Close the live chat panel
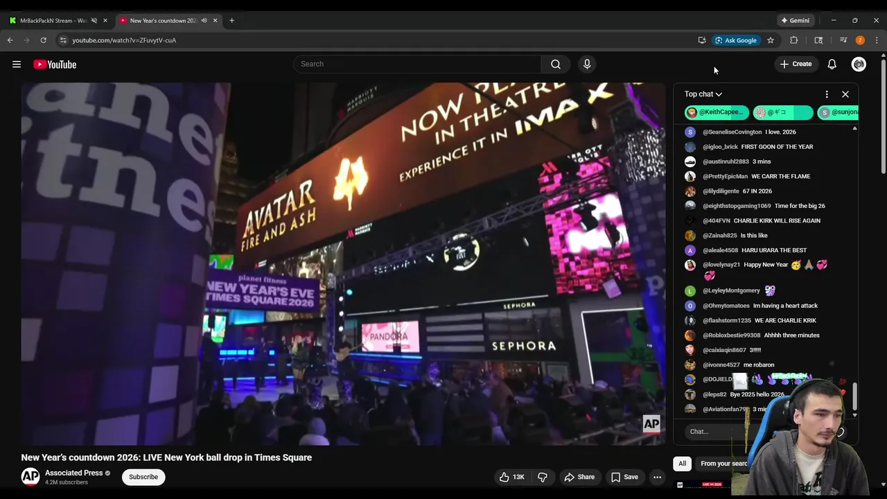This screenshot has height=499, width=887. (845, 94)
